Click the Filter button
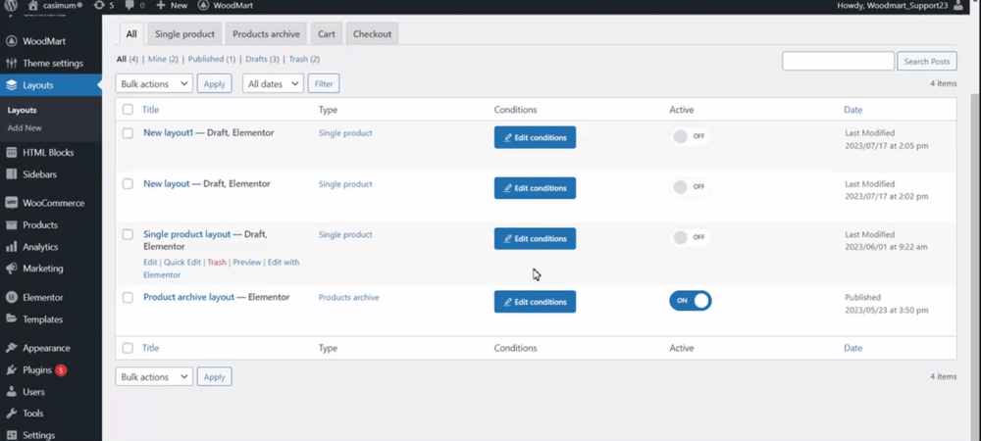Viewport: 981px width, 441px height. pos(324,83)
